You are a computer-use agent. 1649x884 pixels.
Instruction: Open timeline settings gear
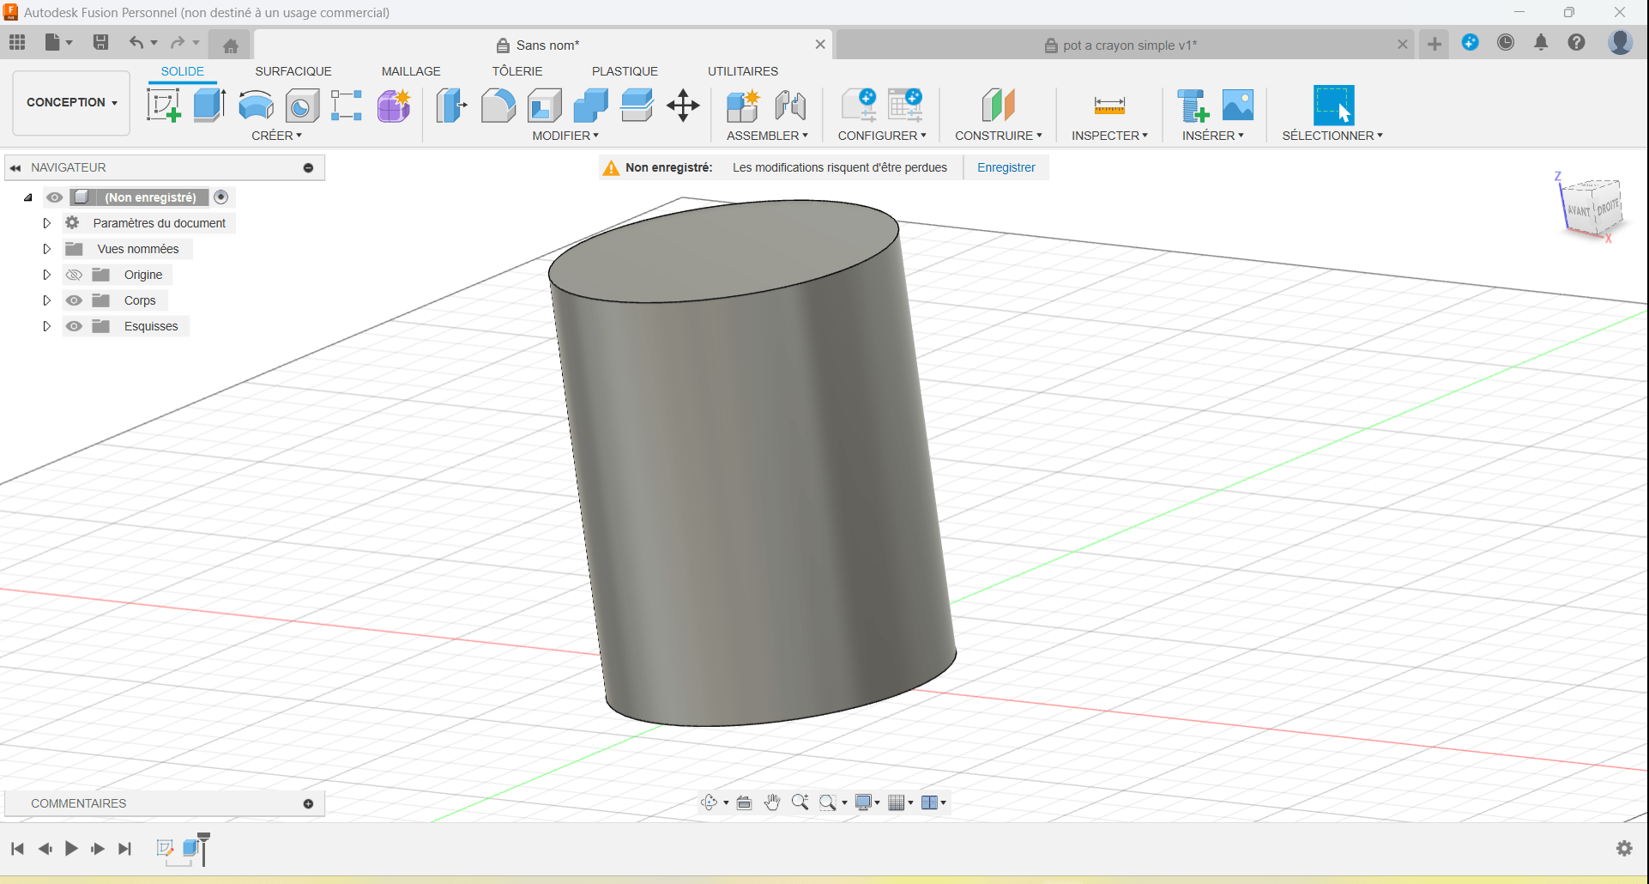point(1624,848)
